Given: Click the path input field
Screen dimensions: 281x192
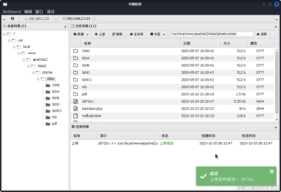Looking at the screenshot, I should click(x=212, y=34).
